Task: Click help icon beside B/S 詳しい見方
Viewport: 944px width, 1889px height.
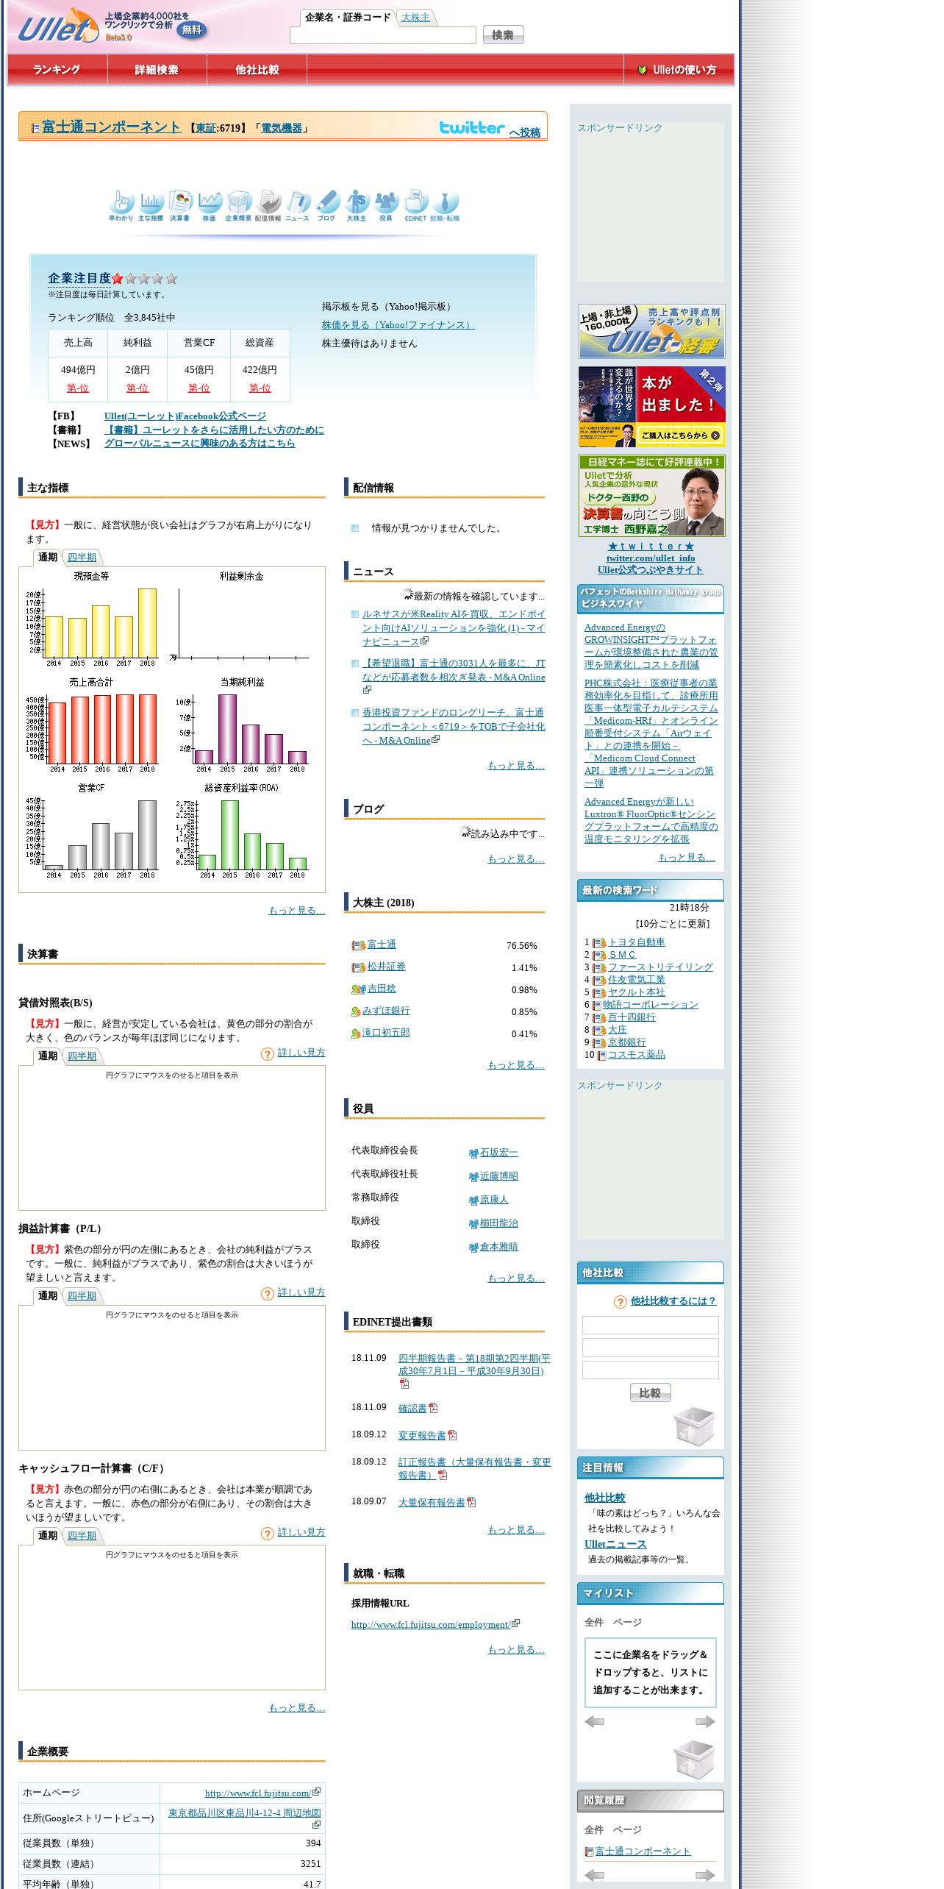Action: pyautogui.click(x=268, y=1054)
